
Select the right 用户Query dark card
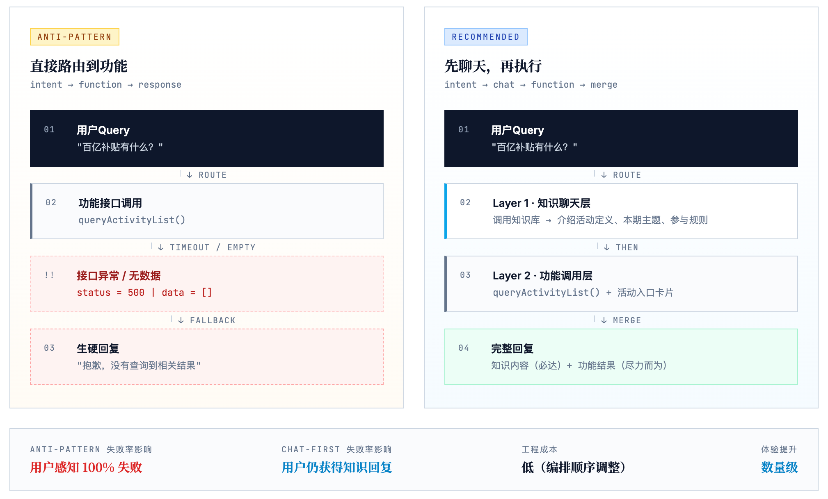click(621, 138)
